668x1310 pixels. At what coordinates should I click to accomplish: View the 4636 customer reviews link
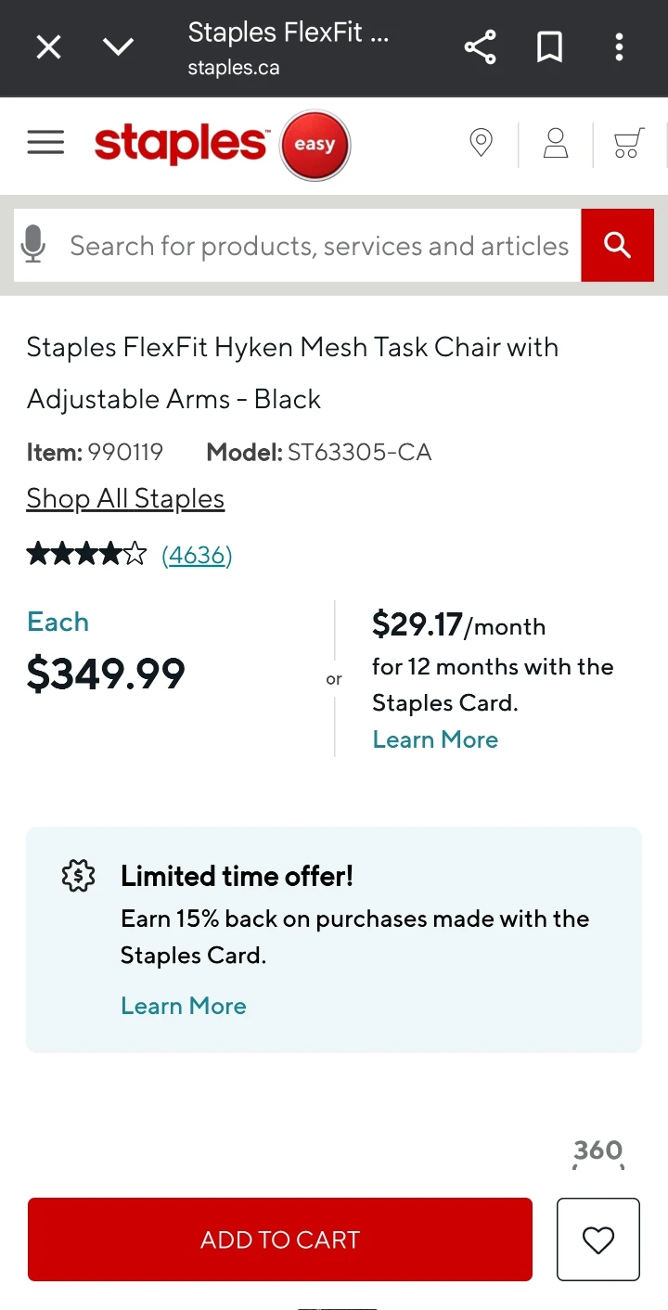click(x=197, y=555)
